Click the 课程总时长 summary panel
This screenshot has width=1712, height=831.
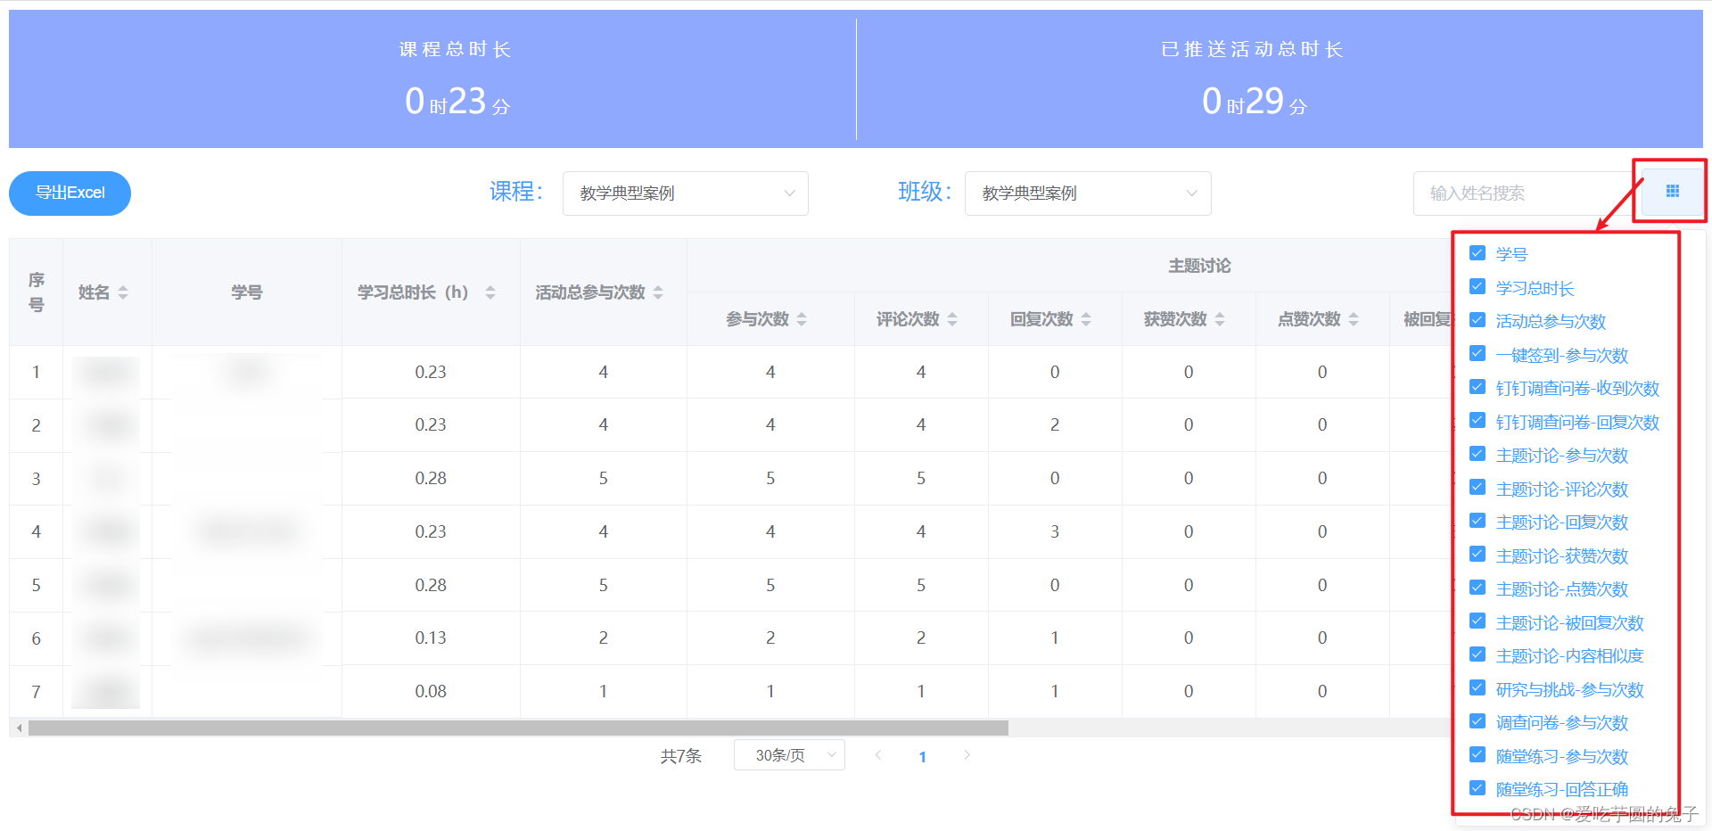coord(432,79)
